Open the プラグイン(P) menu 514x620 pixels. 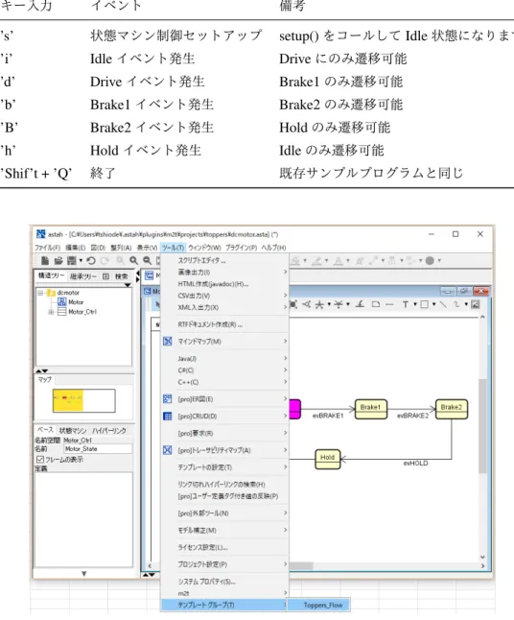[x=241, y=248]
